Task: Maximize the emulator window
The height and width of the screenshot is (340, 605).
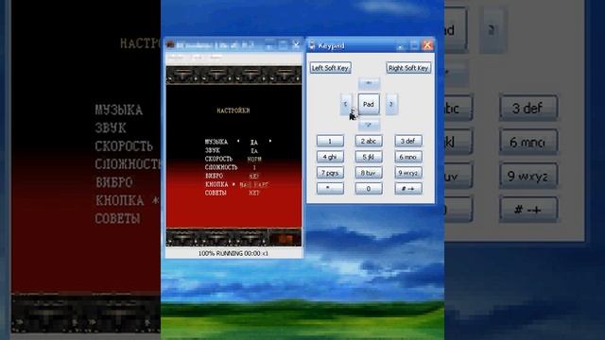Action: pyautogui.click(x=283, y=45)
